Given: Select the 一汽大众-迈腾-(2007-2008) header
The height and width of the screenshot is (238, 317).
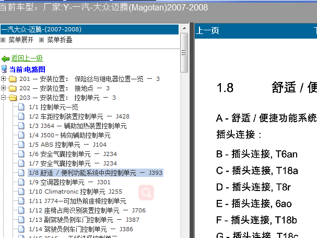Looking at the screenshot, I should tap(89, 30).
